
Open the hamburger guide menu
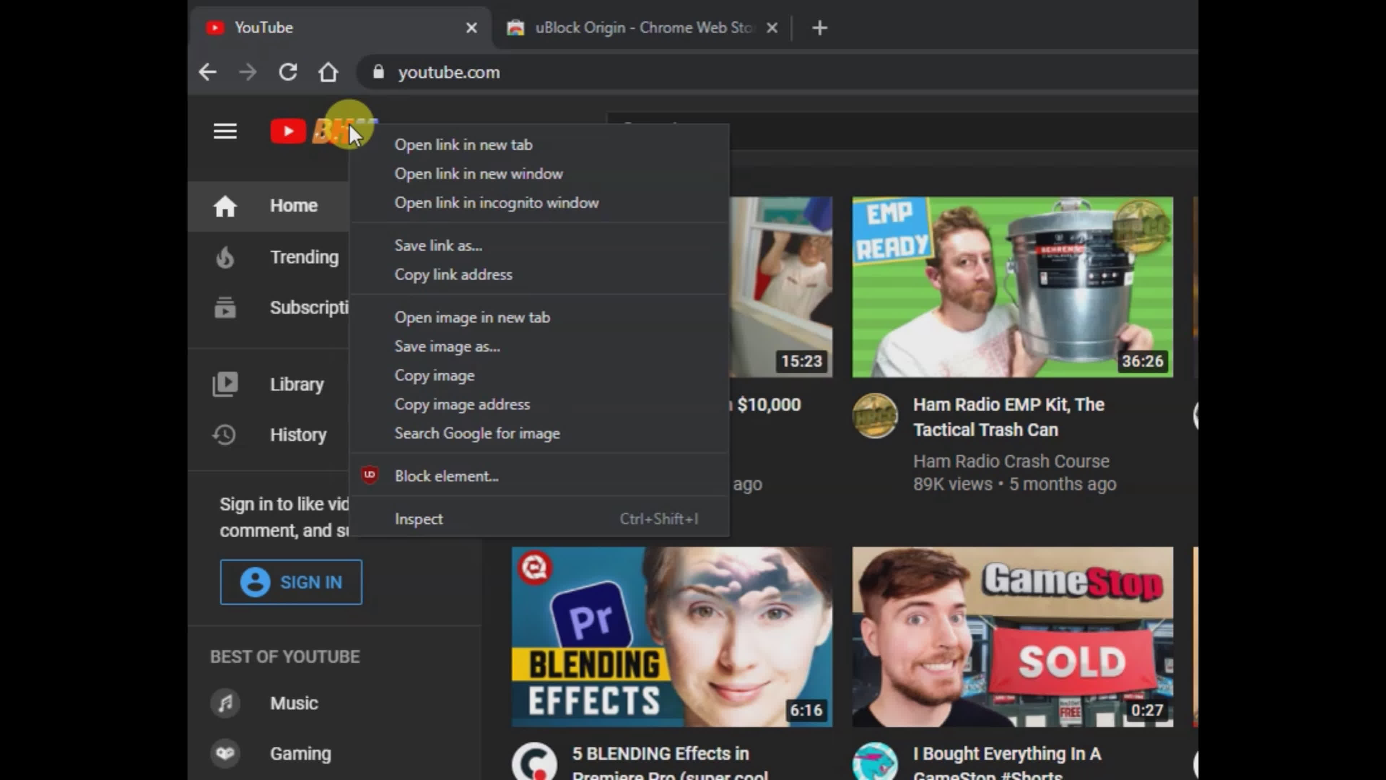225,131
